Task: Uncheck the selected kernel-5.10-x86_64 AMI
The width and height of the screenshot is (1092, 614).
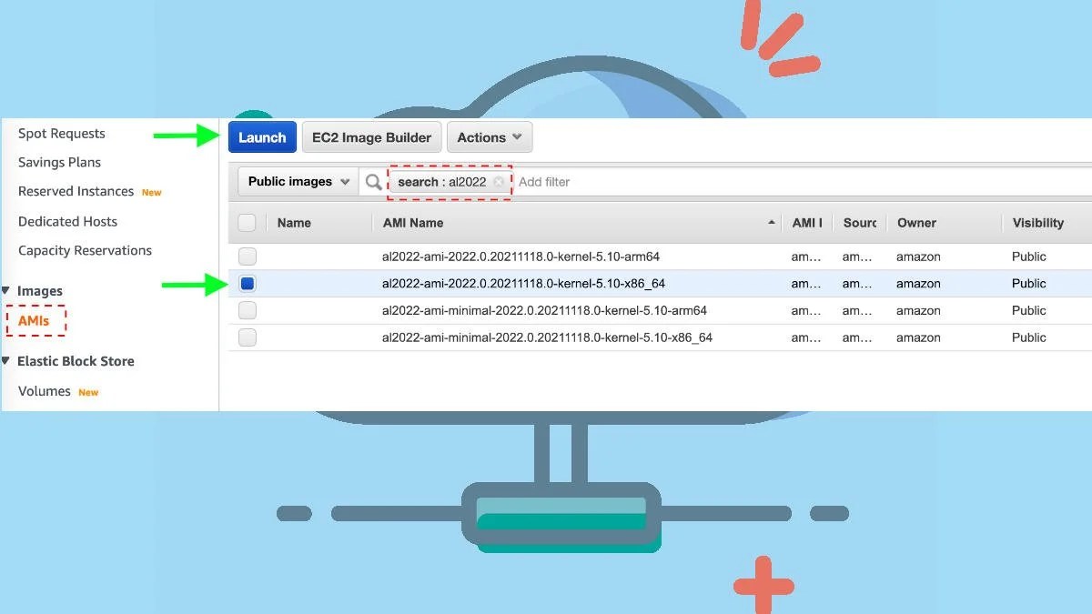Action: [247, 283]
